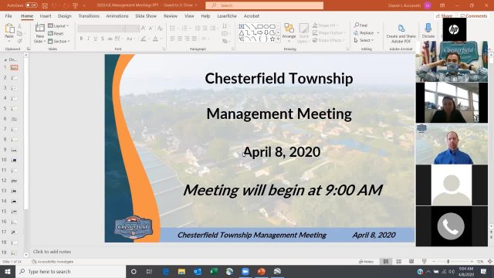
Task: Open the Change Case Aa dropdown
Action: (130, 39)
